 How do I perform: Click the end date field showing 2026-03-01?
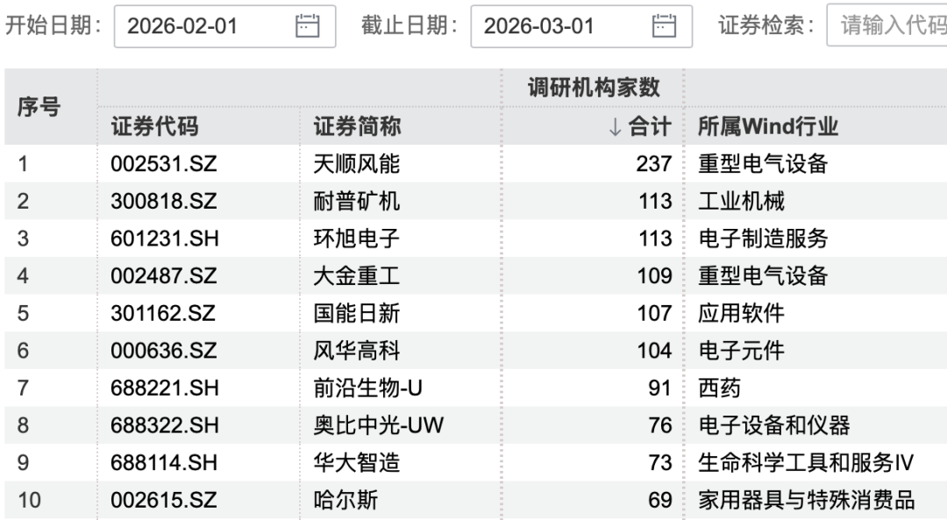(x=561, y=26)
